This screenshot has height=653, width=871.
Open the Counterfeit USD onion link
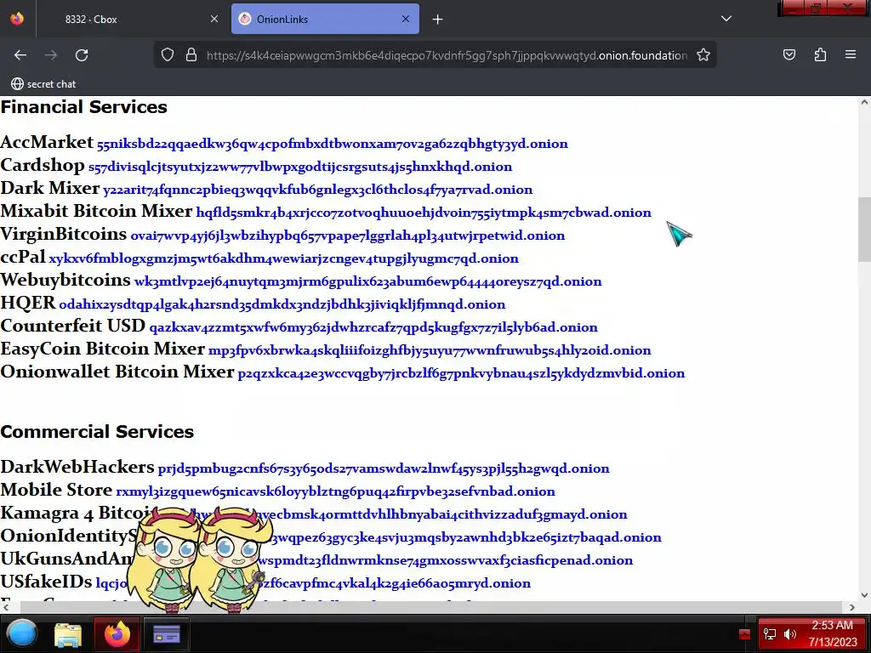click(x=373, y=327)
